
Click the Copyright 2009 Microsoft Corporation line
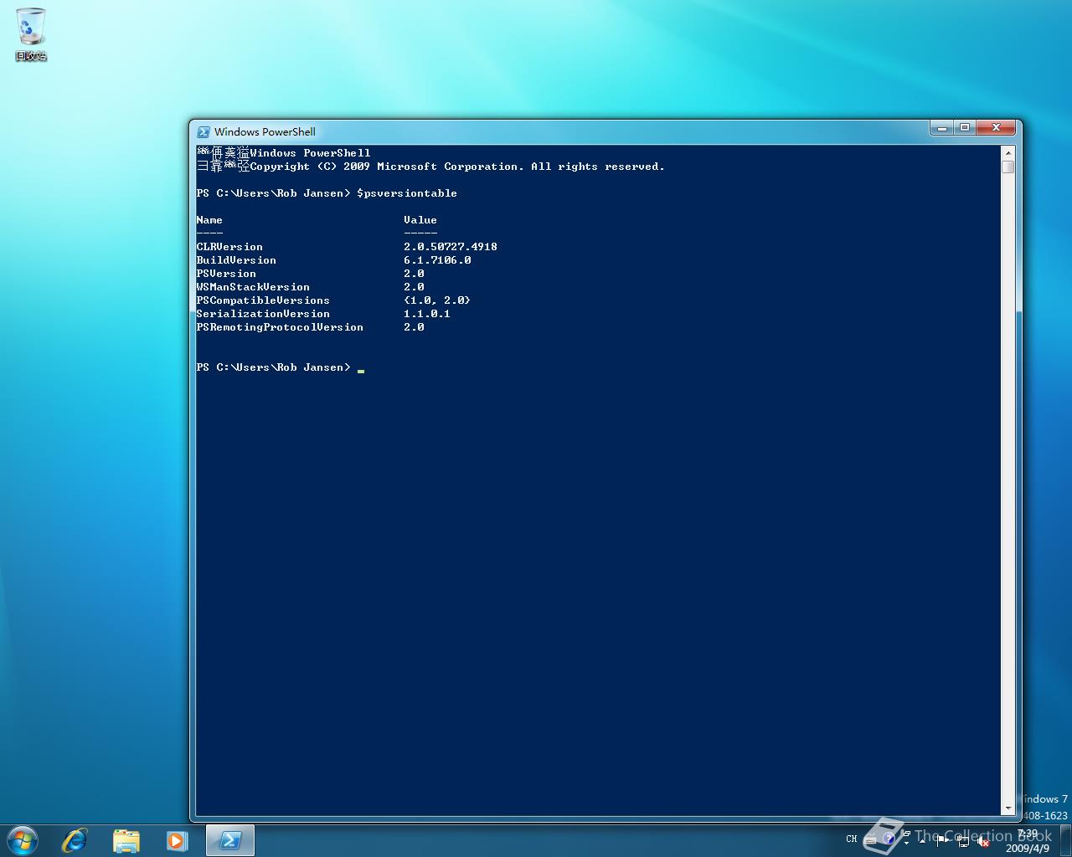point(457,167)
